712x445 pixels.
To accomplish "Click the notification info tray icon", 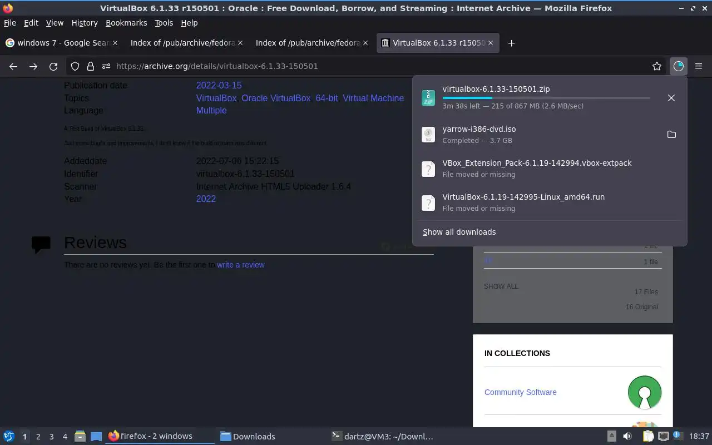I will (x=677, y=436).
